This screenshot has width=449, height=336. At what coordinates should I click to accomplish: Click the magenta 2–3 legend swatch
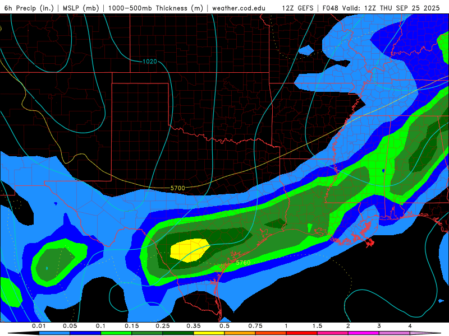364,333
